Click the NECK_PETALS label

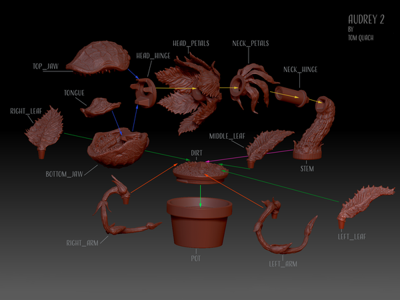pyautogui.click(x=251, y=43)
